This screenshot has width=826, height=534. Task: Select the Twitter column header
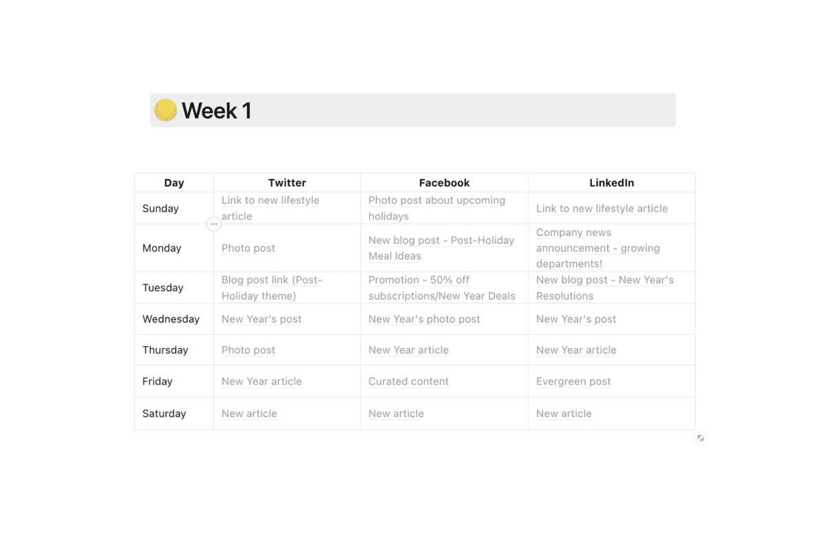coord(287,182)
